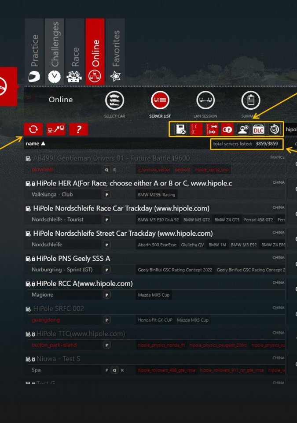Toggle the password-protected servers filter

tap(227, 129)
